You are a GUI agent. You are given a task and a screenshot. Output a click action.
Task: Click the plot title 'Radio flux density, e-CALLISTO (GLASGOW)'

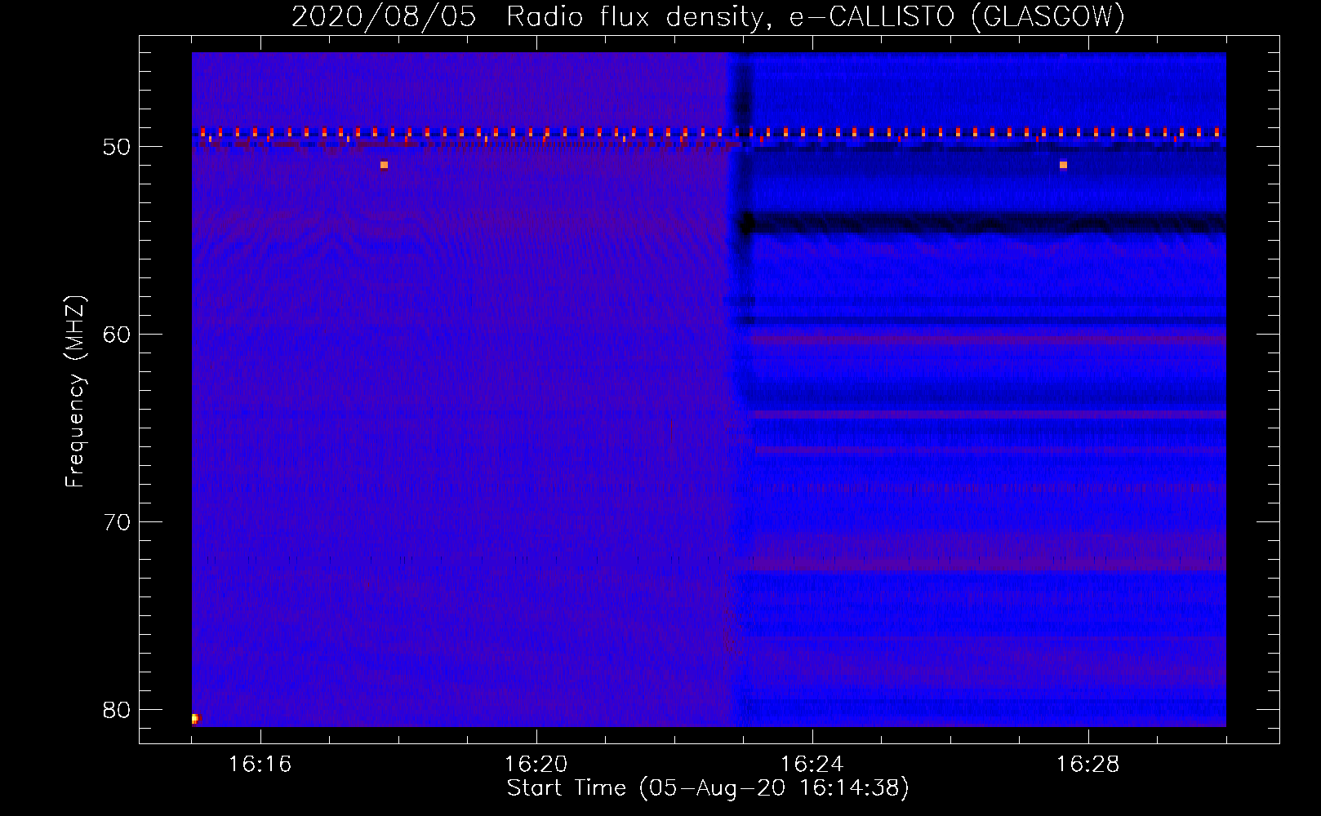(815, 16)
